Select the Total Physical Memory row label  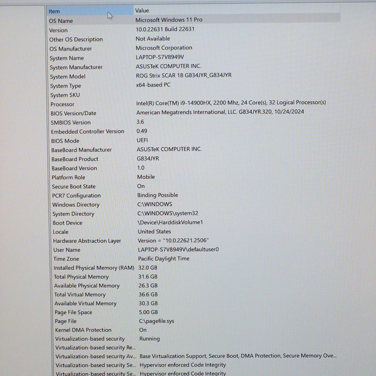click(x=81, y=277)
